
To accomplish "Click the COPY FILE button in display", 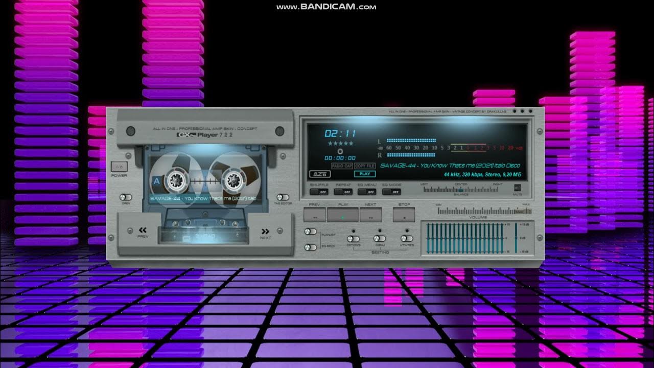I will (365, 166).
